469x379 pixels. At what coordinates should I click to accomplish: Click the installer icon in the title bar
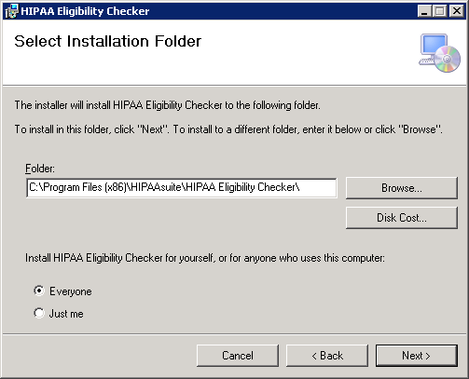pyautogui.click(x=11, y=11)
